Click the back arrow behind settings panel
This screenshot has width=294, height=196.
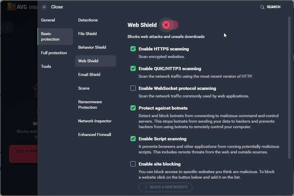pos(7,27)
